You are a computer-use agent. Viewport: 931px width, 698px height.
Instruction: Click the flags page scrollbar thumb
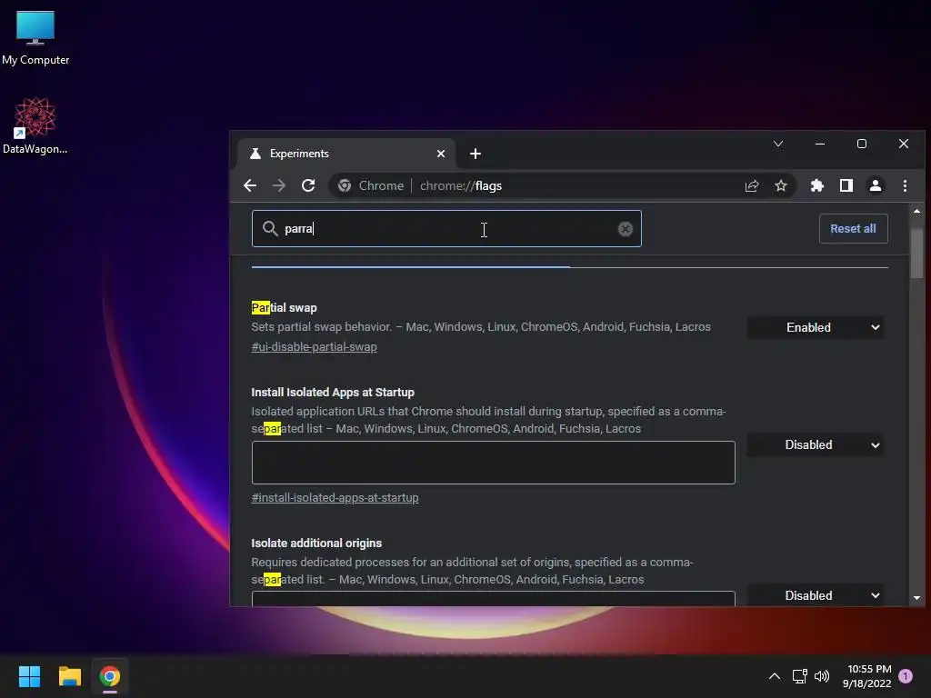(916, 254)
